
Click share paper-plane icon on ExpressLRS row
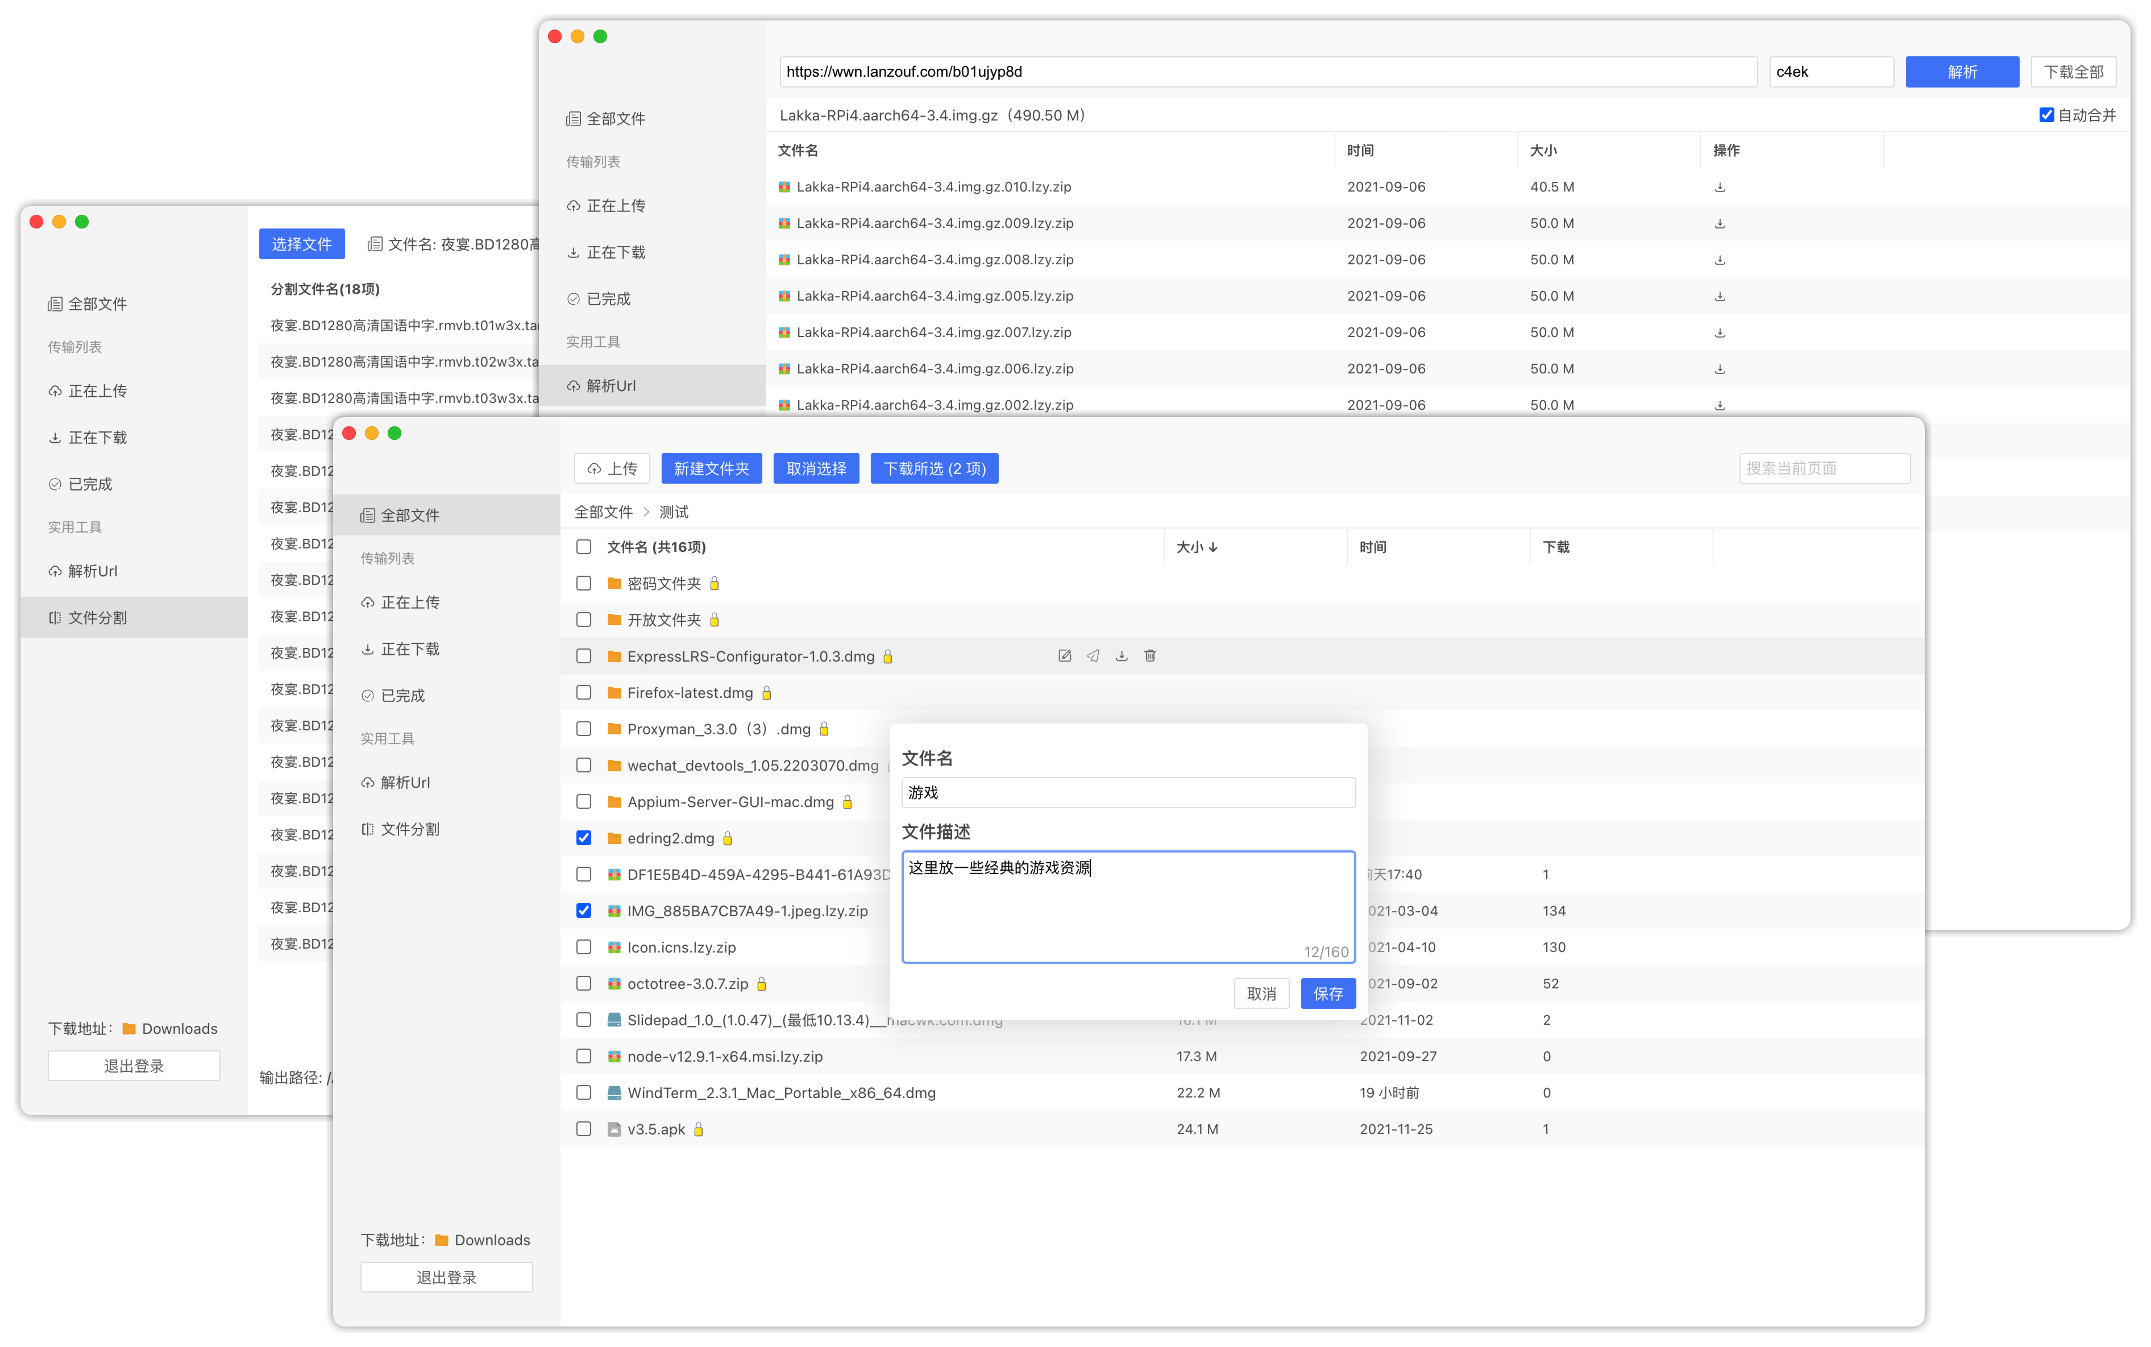click(1093, 656)
